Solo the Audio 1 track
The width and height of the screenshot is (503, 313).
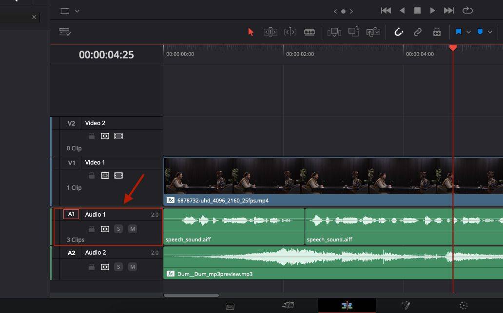point(118,229)
